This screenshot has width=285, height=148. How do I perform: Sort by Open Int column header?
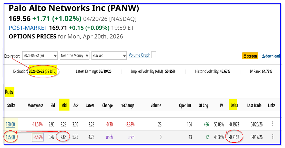(x=185, y=105)
